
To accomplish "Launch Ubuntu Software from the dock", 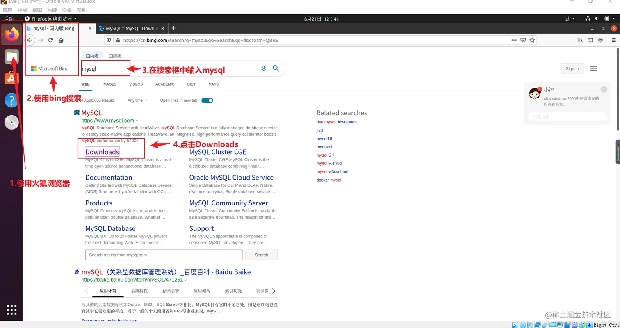I will click(x=11, y=78).
